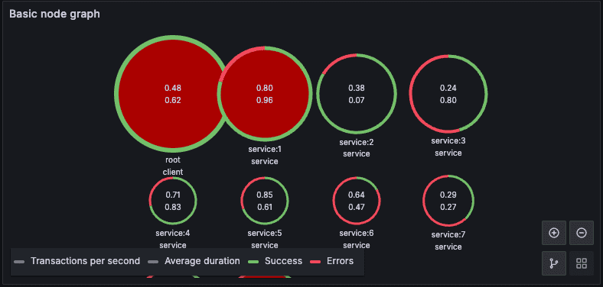Zoom out of the node graph
603x287 pixels.
tap(582, 233)
